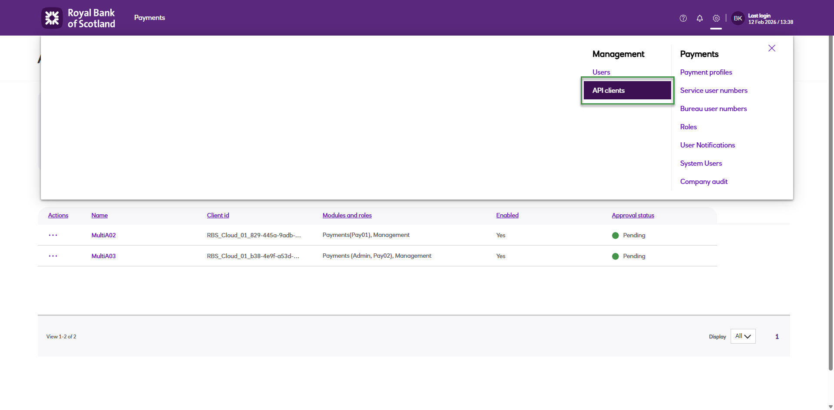Open System Users
834x410 pixels.
pyautogui.click(x=701, y=163)
